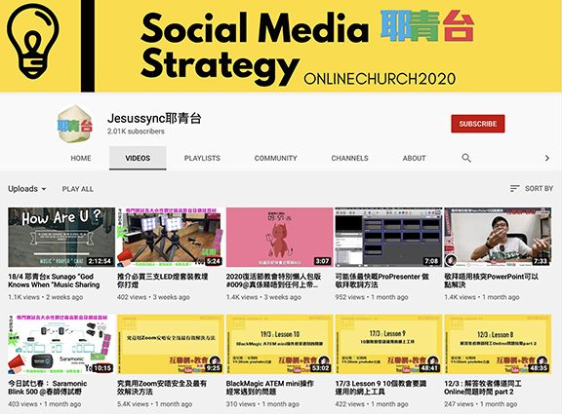Open the man talking 7:33 video thumbnail
562x414 pixels.
pyautogui.click(x=498, y=237)
